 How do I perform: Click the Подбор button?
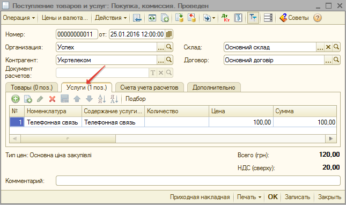[136, 99]
